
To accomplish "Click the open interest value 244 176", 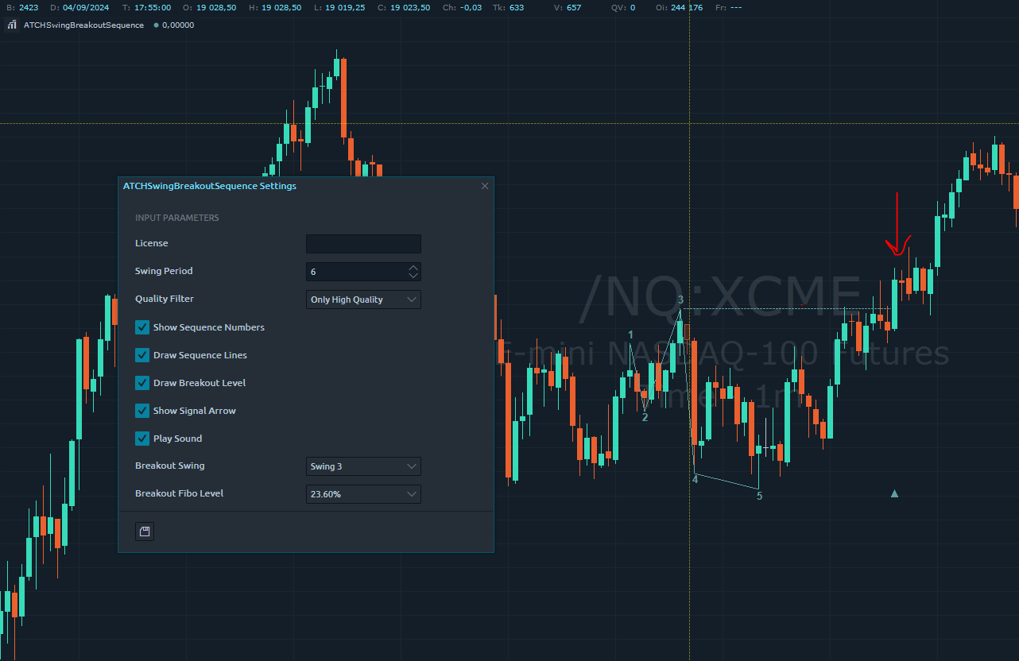I will click(x=687, y=7).
